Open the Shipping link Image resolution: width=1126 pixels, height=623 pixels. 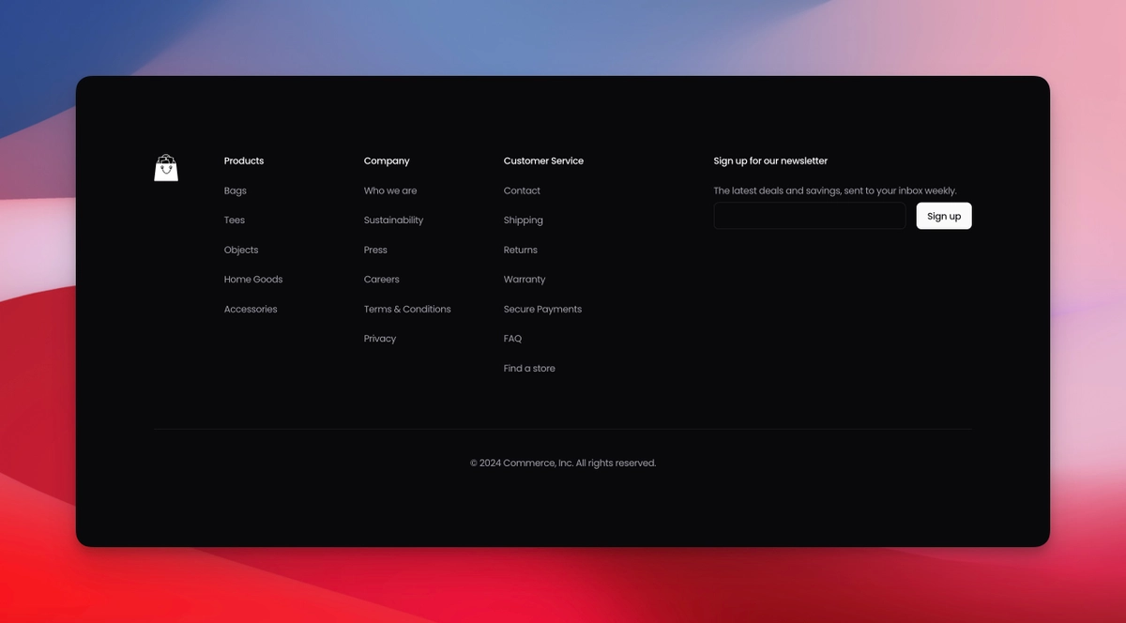[524, 220]
